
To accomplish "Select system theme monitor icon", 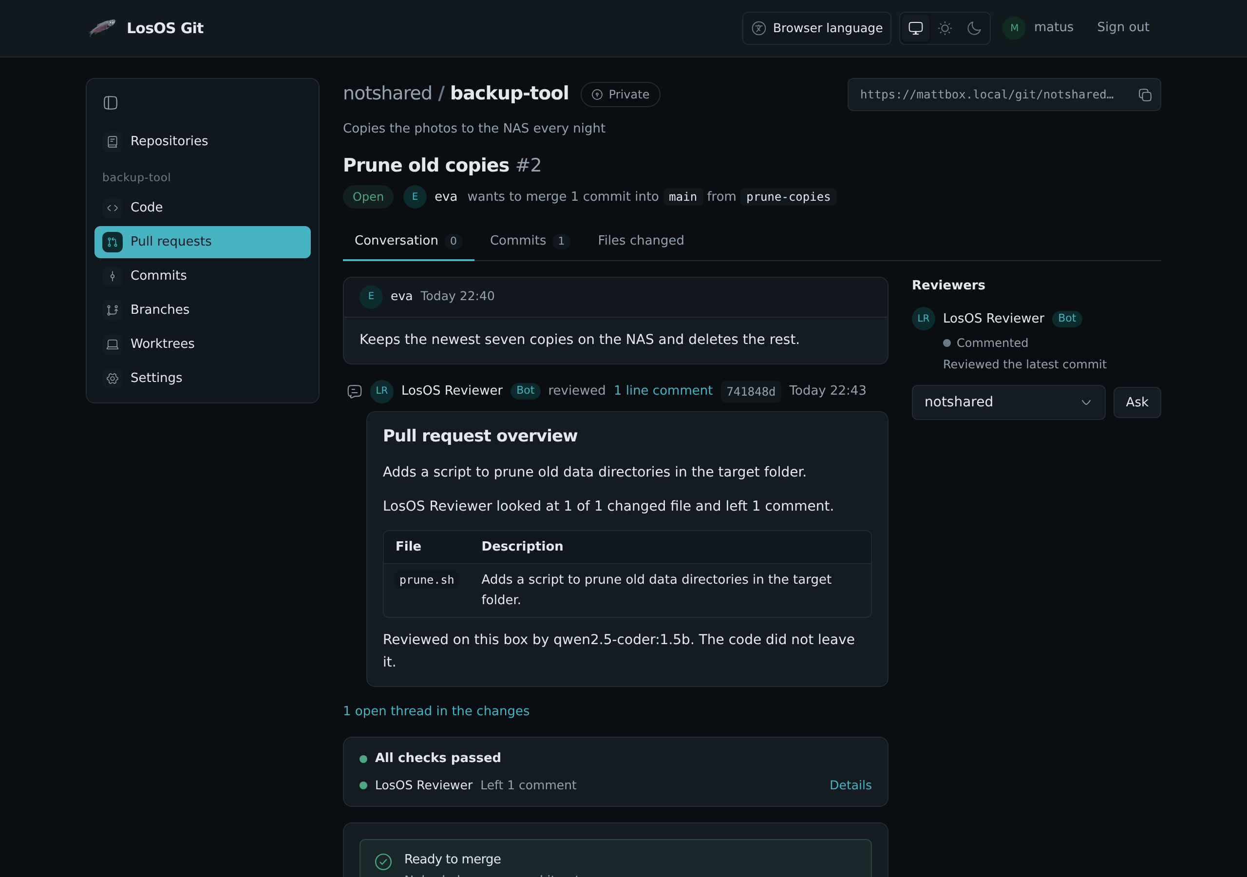I will coord(916,28).
